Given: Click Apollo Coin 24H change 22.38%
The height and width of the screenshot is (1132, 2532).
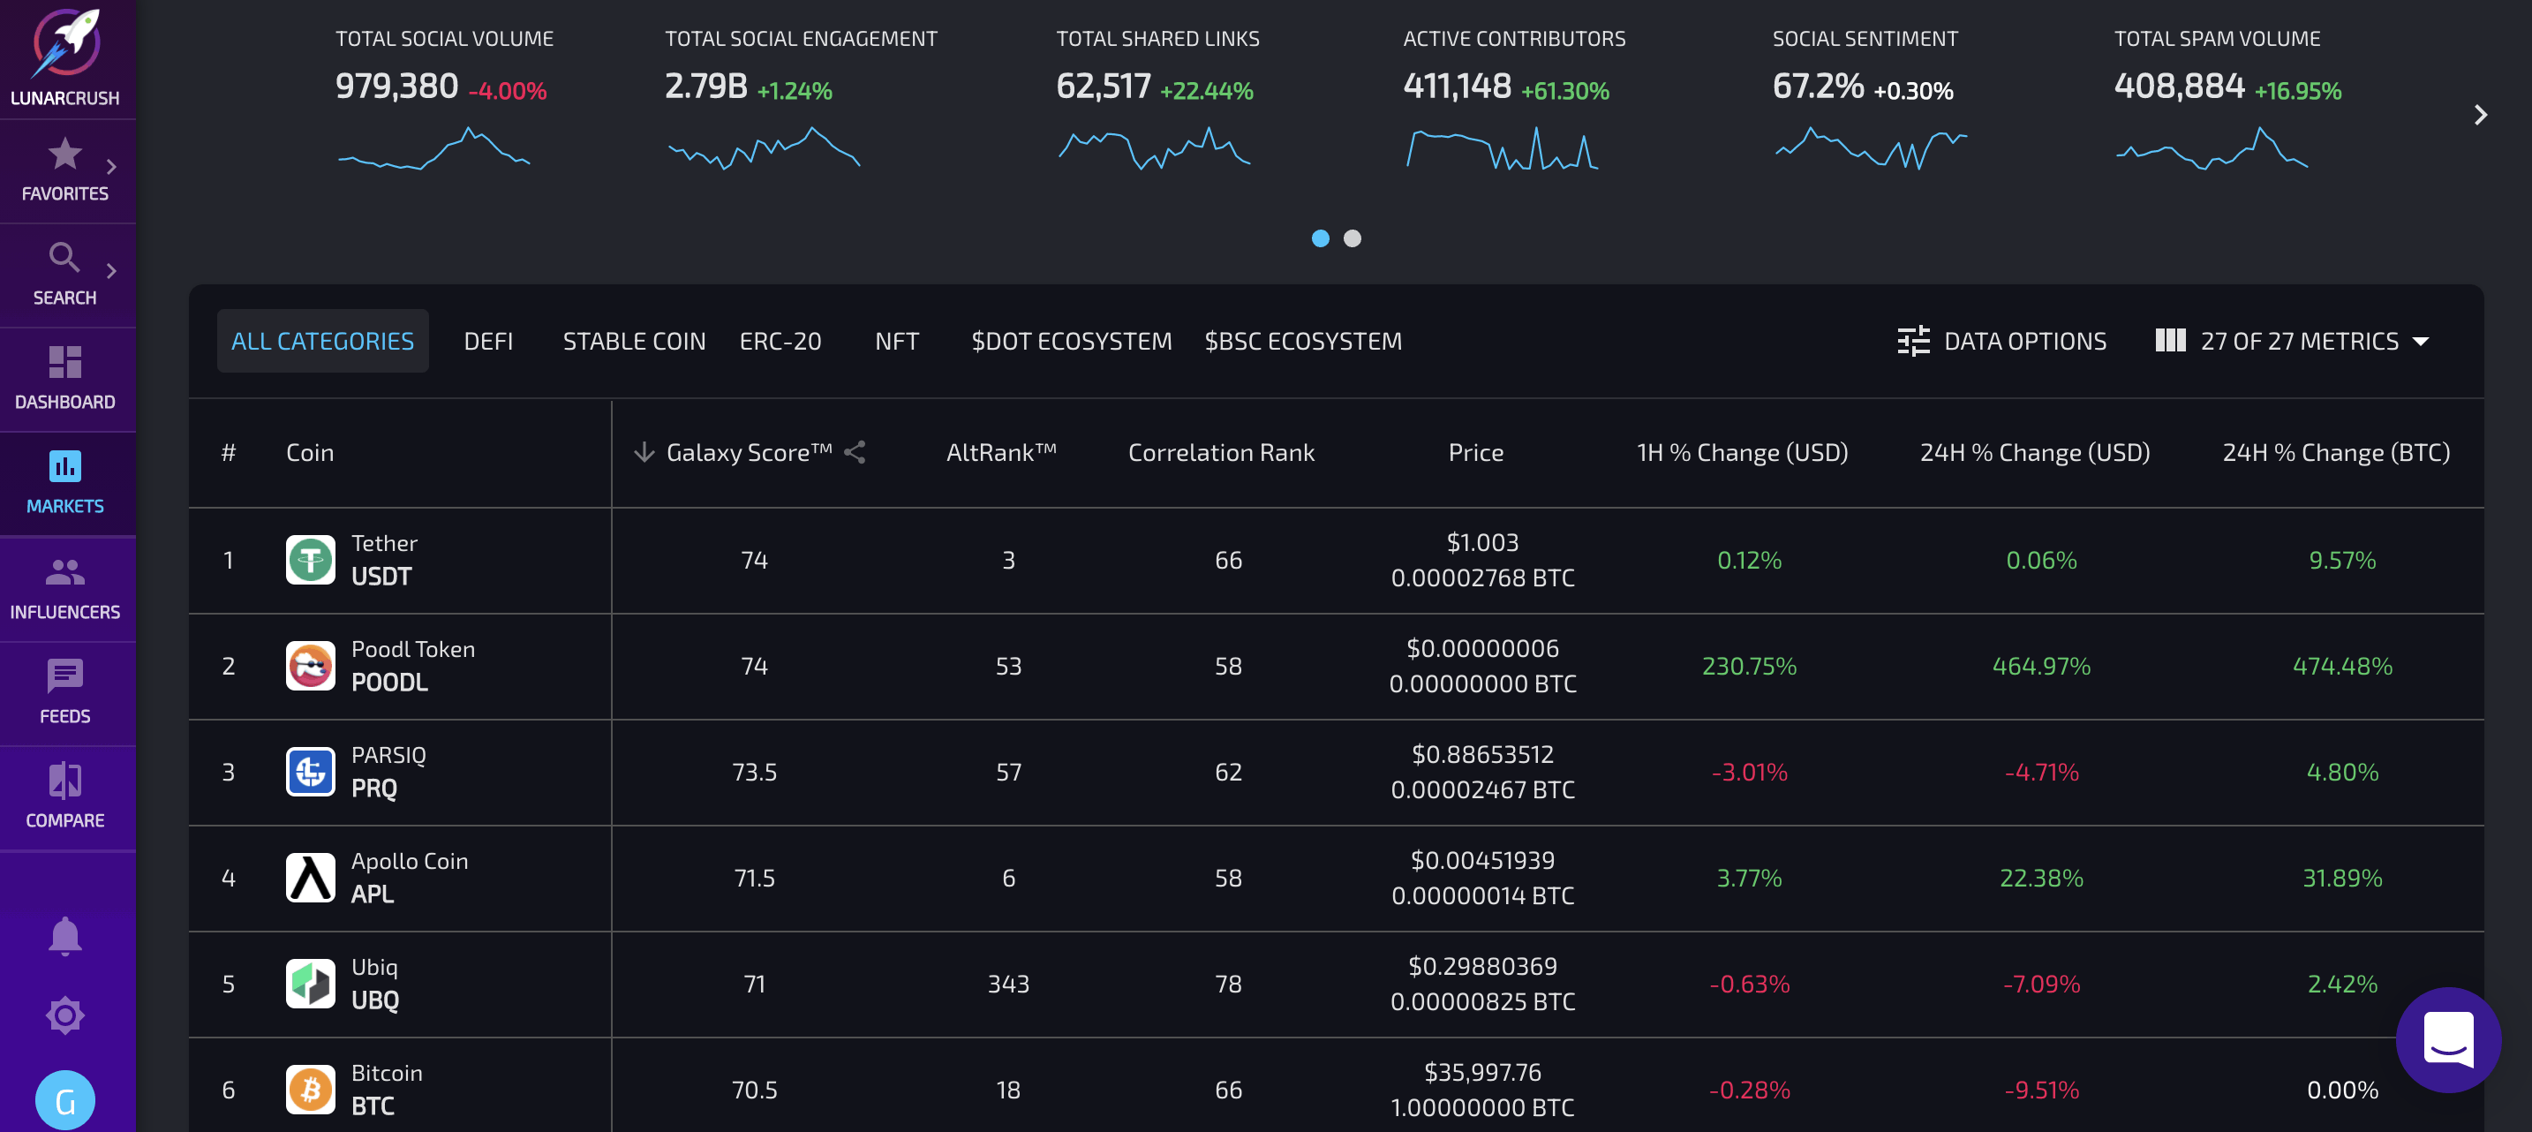Looking at the screenshot, I should click(x=2041, y=879).
